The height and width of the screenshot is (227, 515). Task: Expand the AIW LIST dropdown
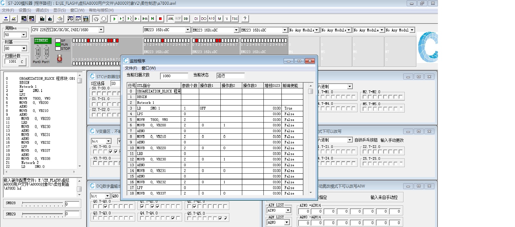288,210
